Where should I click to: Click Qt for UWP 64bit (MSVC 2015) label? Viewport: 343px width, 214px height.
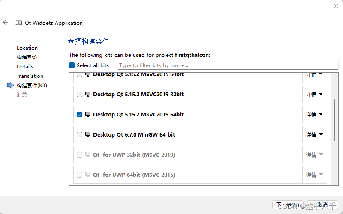(134, 175)
